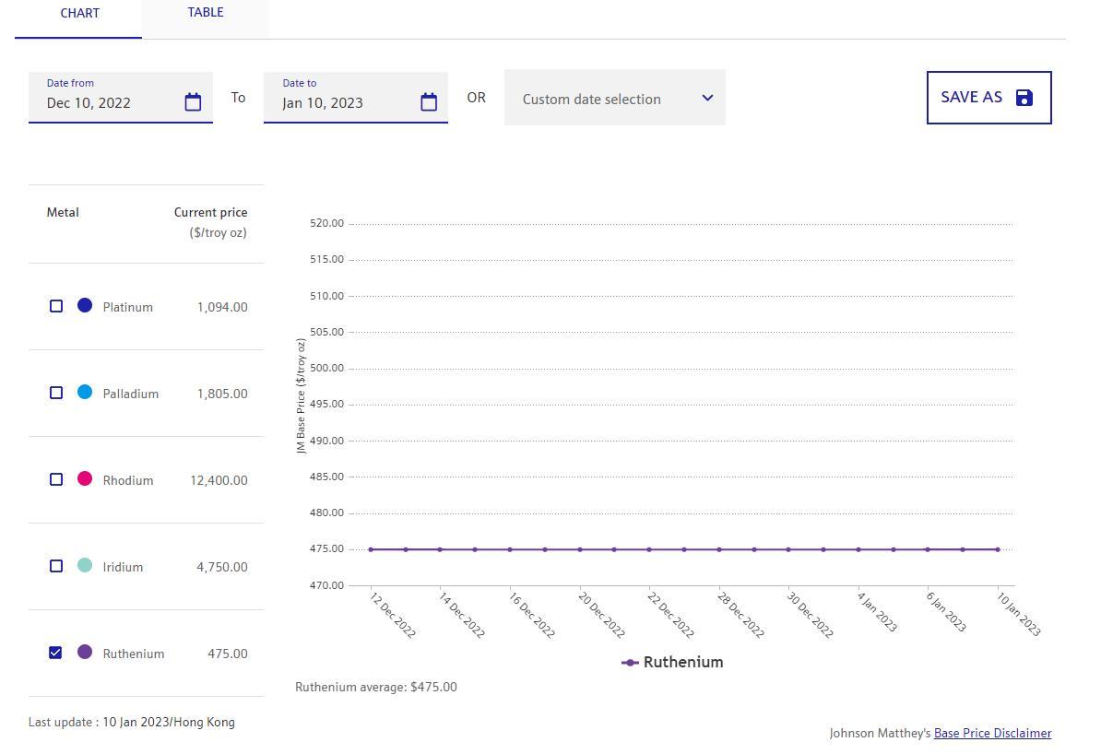Toggle the Iridium checkbox on

[x=56, y=566]
